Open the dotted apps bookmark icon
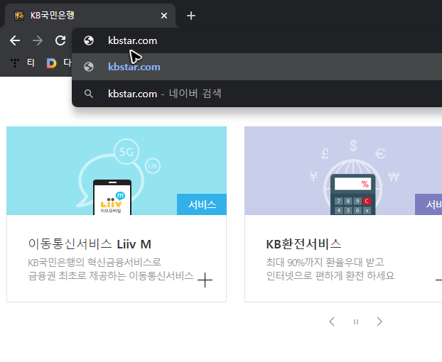This screenshot has width=442, height=362. click(15, 62)
